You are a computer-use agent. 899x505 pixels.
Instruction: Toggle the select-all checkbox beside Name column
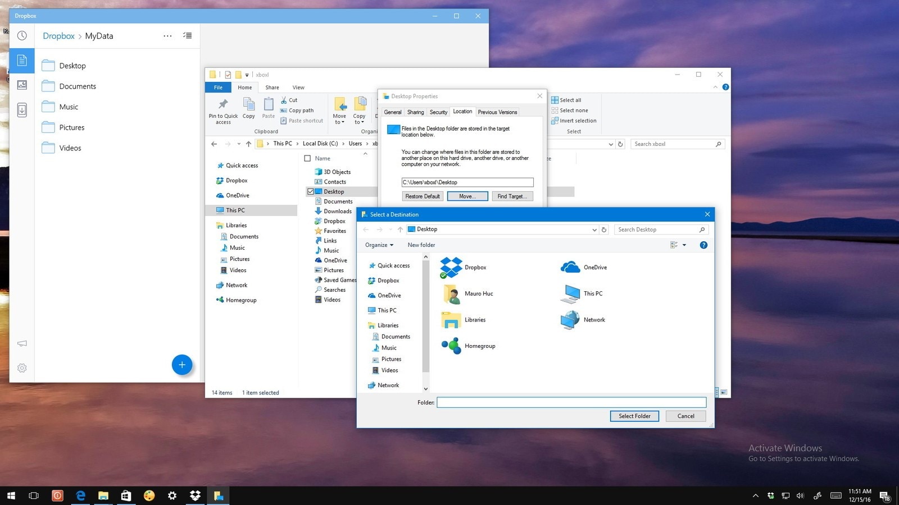click(307, 158)
